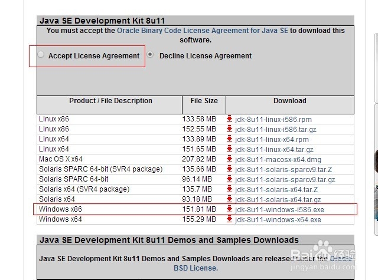The image size is (378, 280).
Task: Click Java SE Development Kit 8u11 heading
Action: [x=102, y=21]
